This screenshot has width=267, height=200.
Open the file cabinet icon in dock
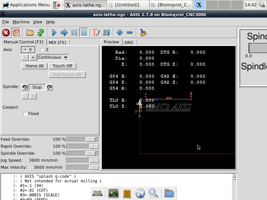(x=127, y=194)
